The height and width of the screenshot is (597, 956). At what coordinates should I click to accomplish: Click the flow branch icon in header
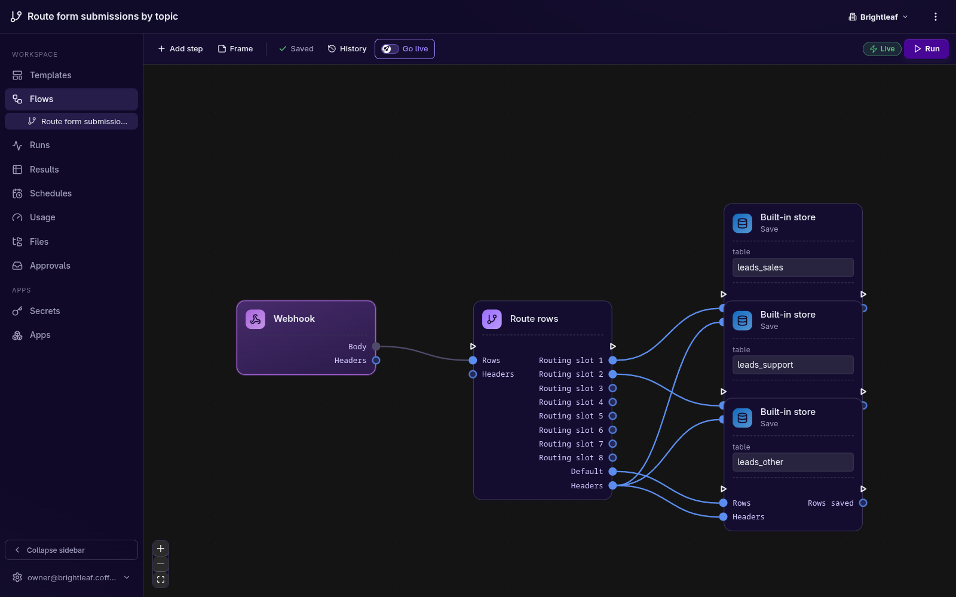point(16,17)
